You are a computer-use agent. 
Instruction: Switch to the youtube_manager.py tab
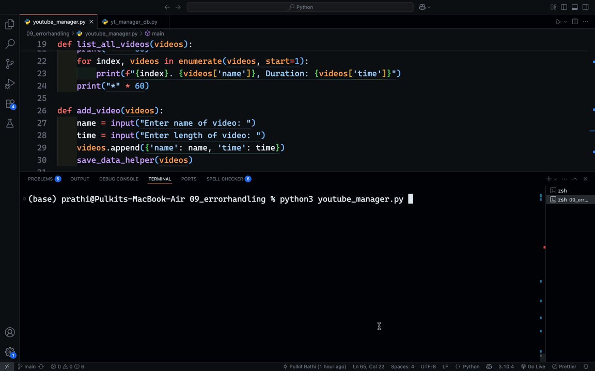click(x=59, y=22)
